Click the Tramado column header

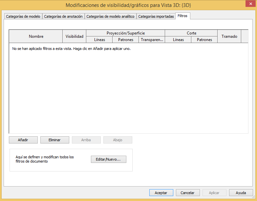point(229,36)
